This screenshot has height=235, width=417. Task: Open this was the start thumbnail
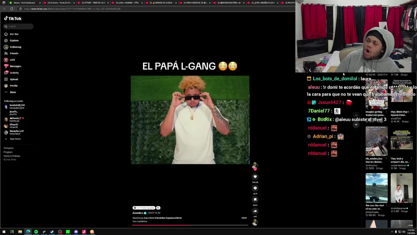pyautogui.click(x=376, y=188)
